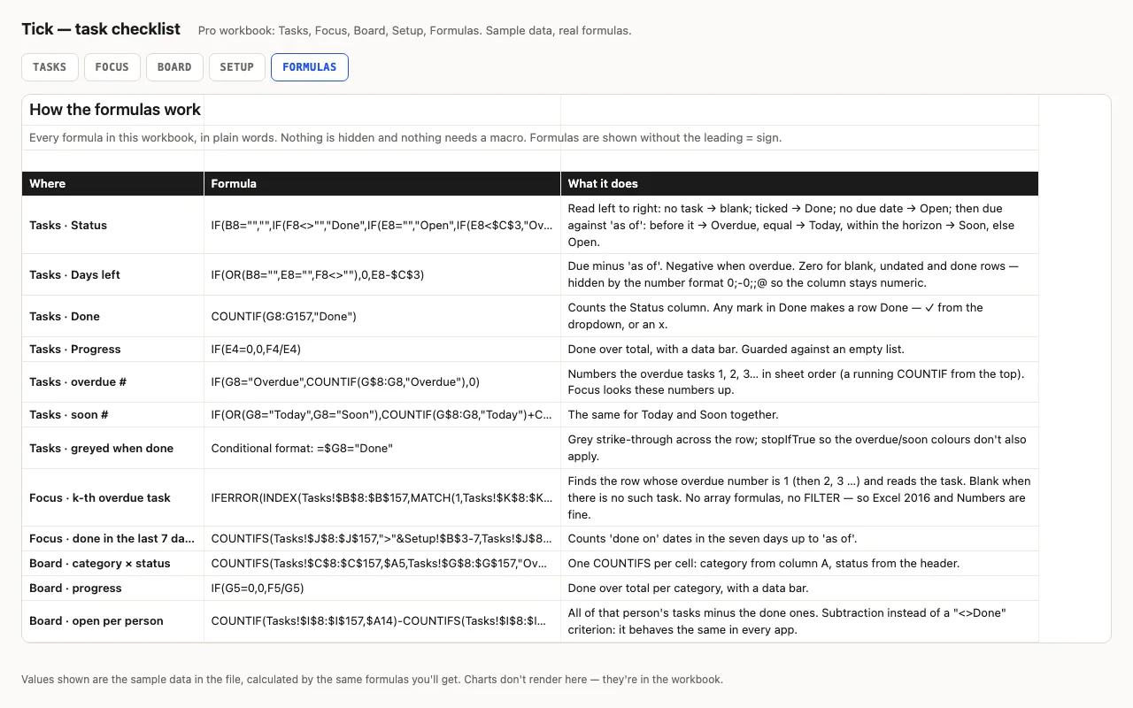Click the description starting 'Counts 'done on' dates'
Screen dimensions: 1133x708
coord(799,538)
